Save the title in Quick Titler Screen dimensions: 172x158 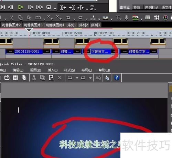[15, 78]
